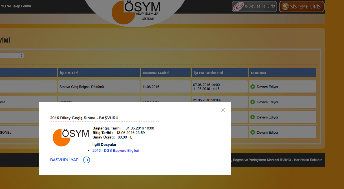344x189 pixels.
Task: Open the dropdown selector above the table
Action: (11, 56)
